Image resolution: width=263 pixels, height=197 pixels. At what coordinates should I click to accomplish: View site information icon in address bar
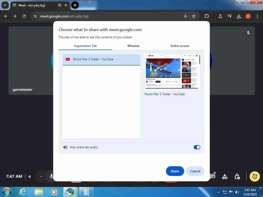pos(35,16)
